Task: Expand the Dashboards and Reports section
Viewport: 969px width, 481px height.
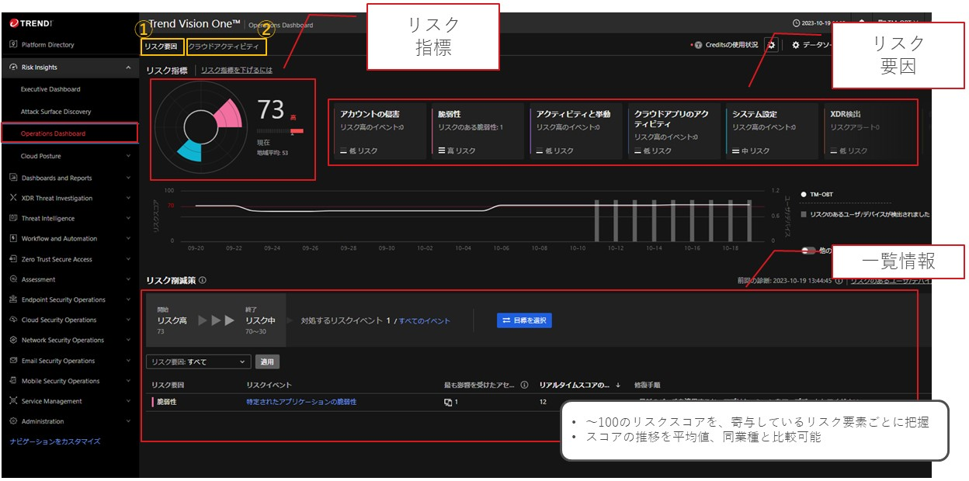Action: coord(128,178)
